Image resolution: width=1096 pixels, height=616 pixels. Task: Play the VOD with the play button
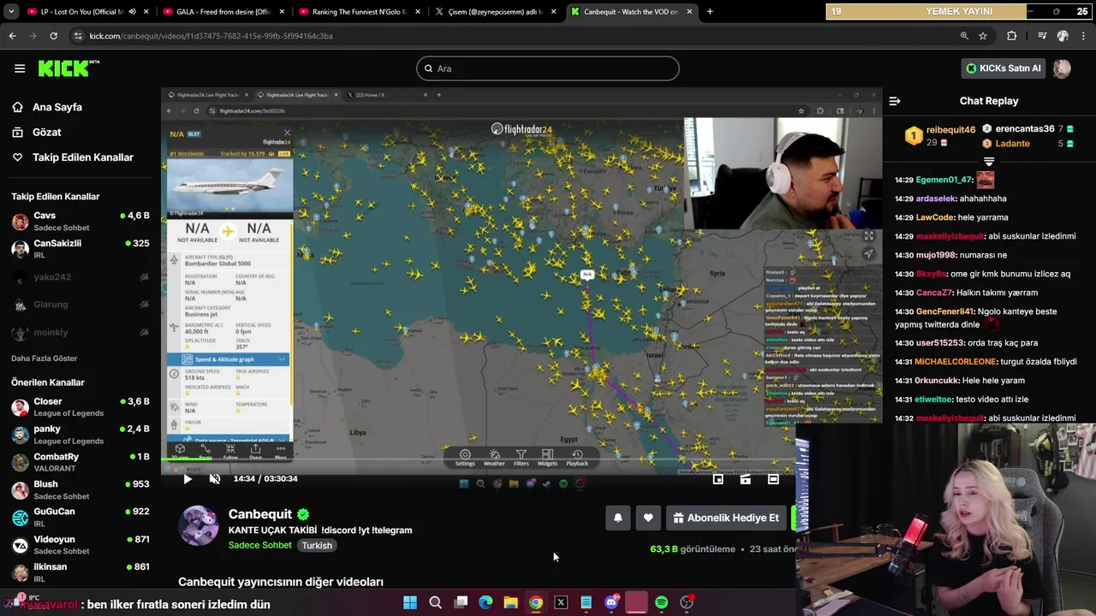[188, 479]
